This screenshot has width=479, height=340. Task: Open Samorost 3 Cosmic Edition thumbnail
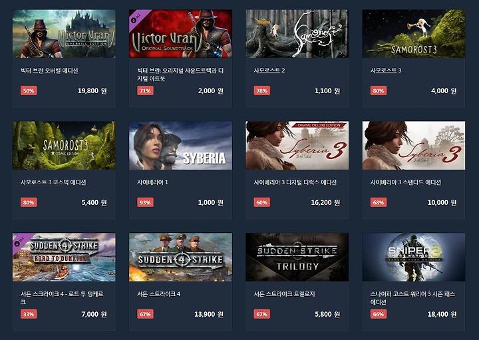(x=64, y=146)
